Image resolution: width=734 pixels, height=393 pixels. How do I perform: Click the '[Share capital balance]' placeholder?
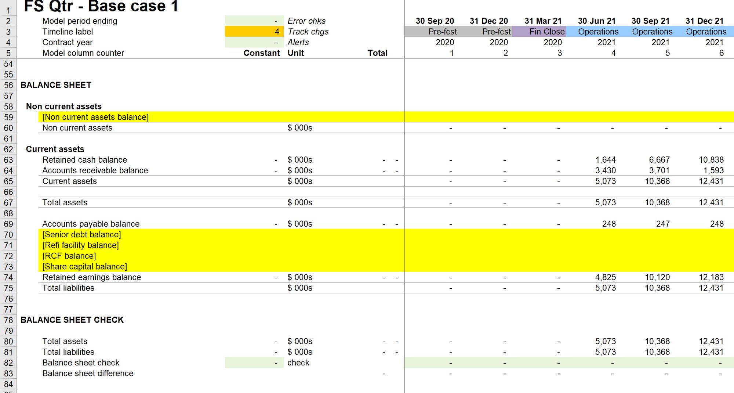[84, 266]
